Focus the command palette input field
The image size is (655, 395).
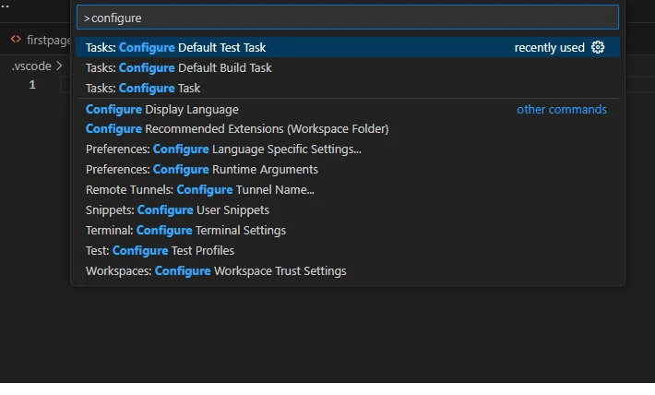348,18
